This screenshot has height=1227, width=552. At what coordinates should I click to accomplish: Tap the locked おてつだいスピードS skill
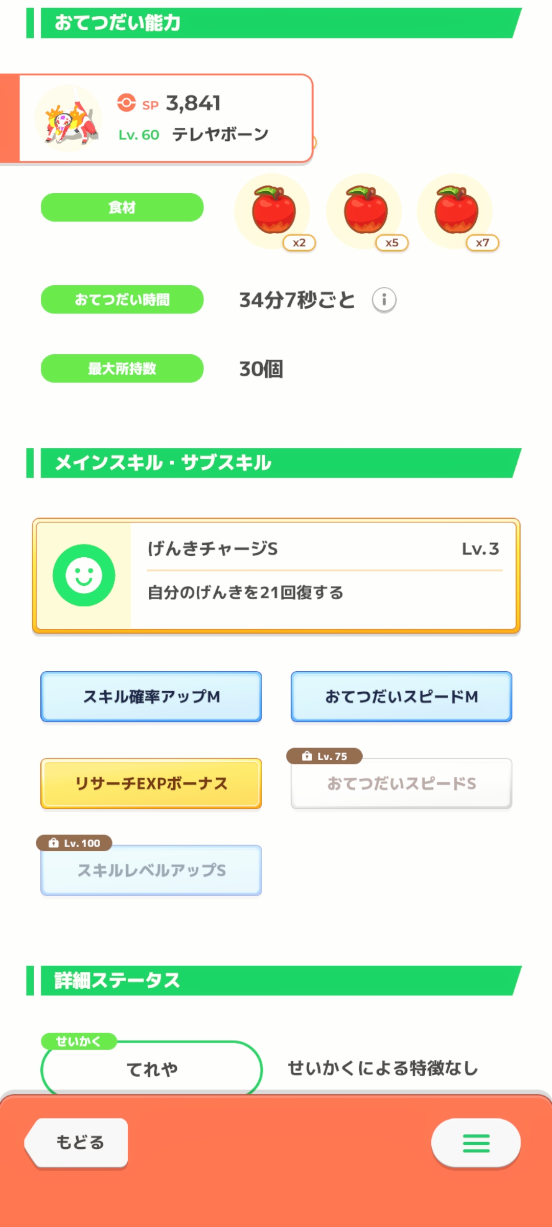[401, 784]
